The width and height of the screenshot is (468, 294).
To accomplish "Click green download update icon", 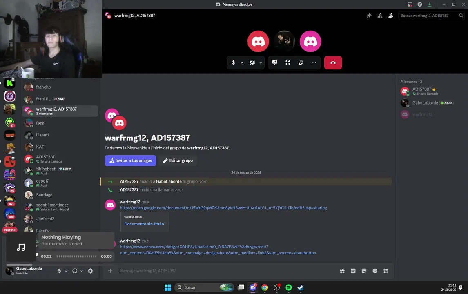I will [x=430, y=4].
